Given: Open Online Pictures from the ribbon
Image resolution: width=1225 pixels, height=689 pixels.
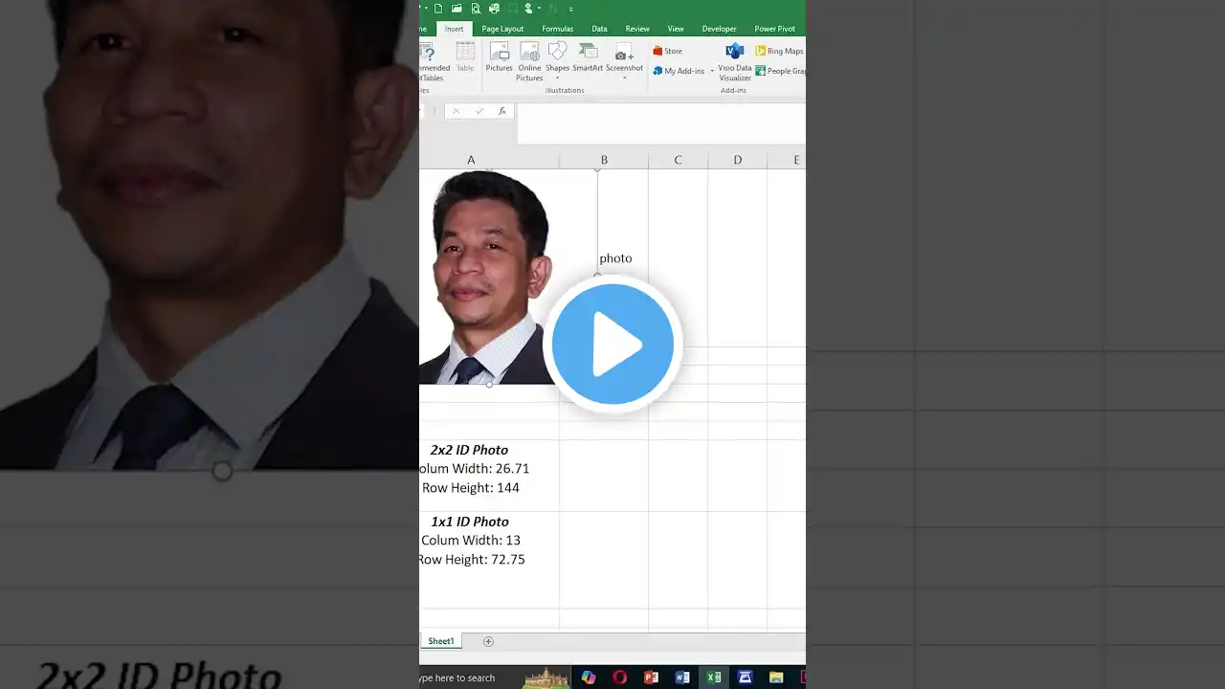Looking at the screenshot, I should click(529, 60).
